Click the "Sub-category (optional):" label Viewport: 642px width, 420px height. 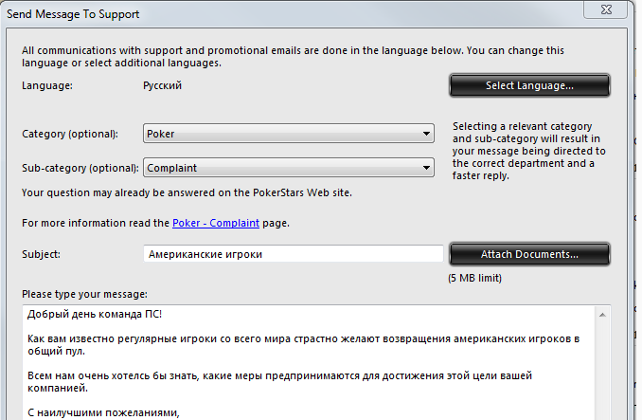80,169
